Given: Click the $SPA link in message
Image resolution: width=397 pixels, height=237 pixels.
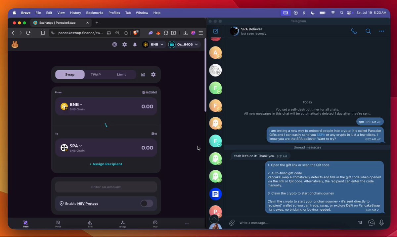Looking at the screenshot, I should point(321,135).
